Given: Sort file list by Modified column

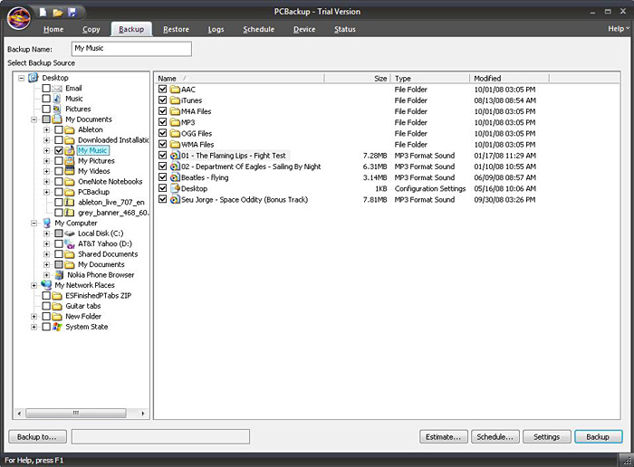Looking at the screenshot, I should [x=509, y=79].
